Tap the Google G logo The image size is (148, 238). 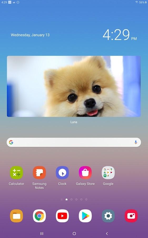pos(11,142)
